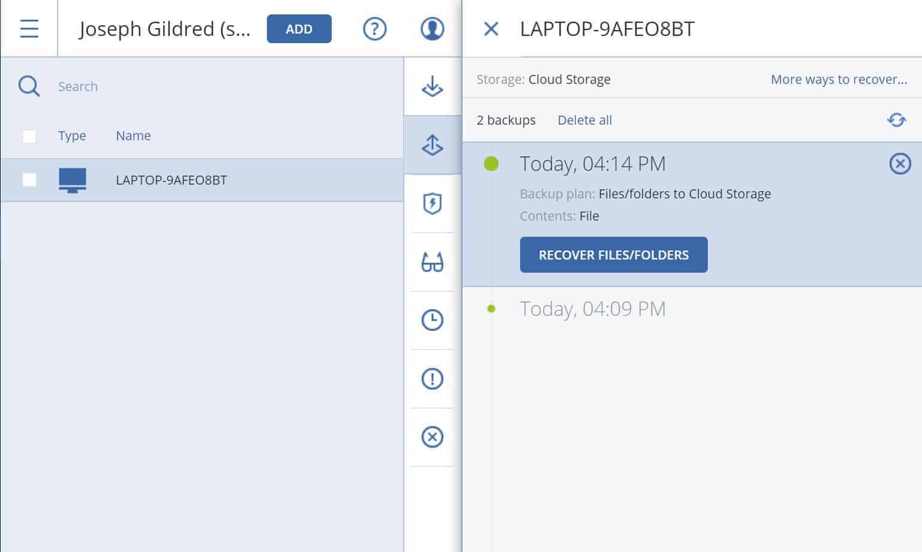This screenshot has width=922, height=552.
Task: Click the Protection shield icon
Action: click(431, 203)
